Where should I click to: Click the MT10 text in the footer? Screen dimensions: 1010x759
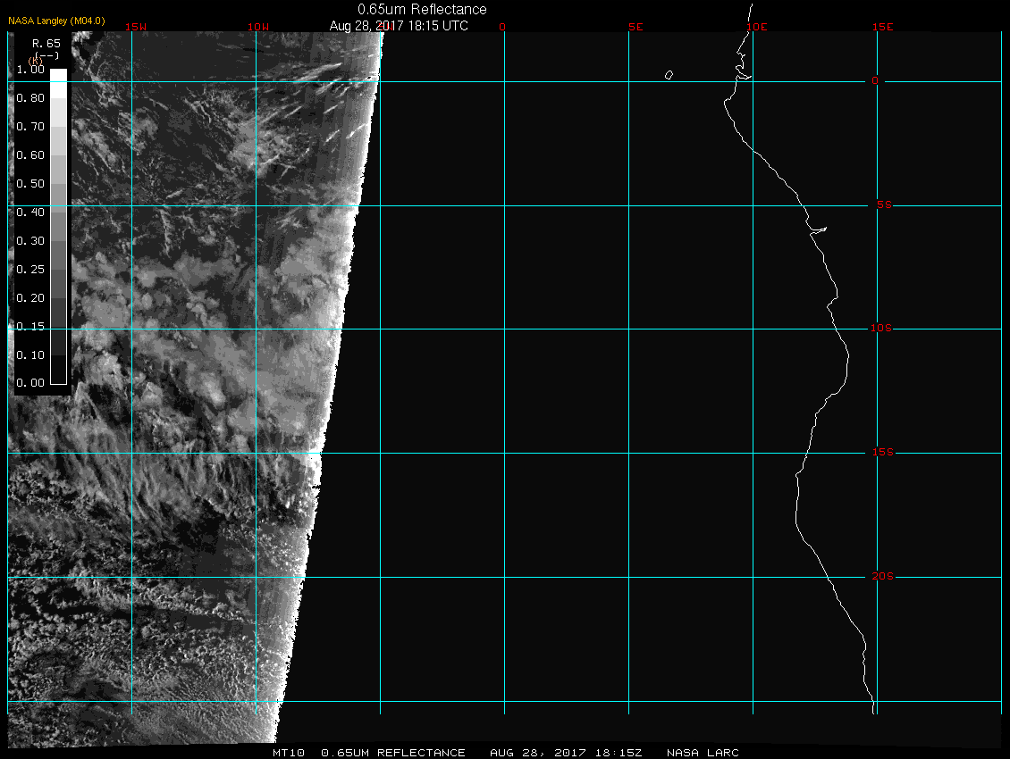[288, 753]
